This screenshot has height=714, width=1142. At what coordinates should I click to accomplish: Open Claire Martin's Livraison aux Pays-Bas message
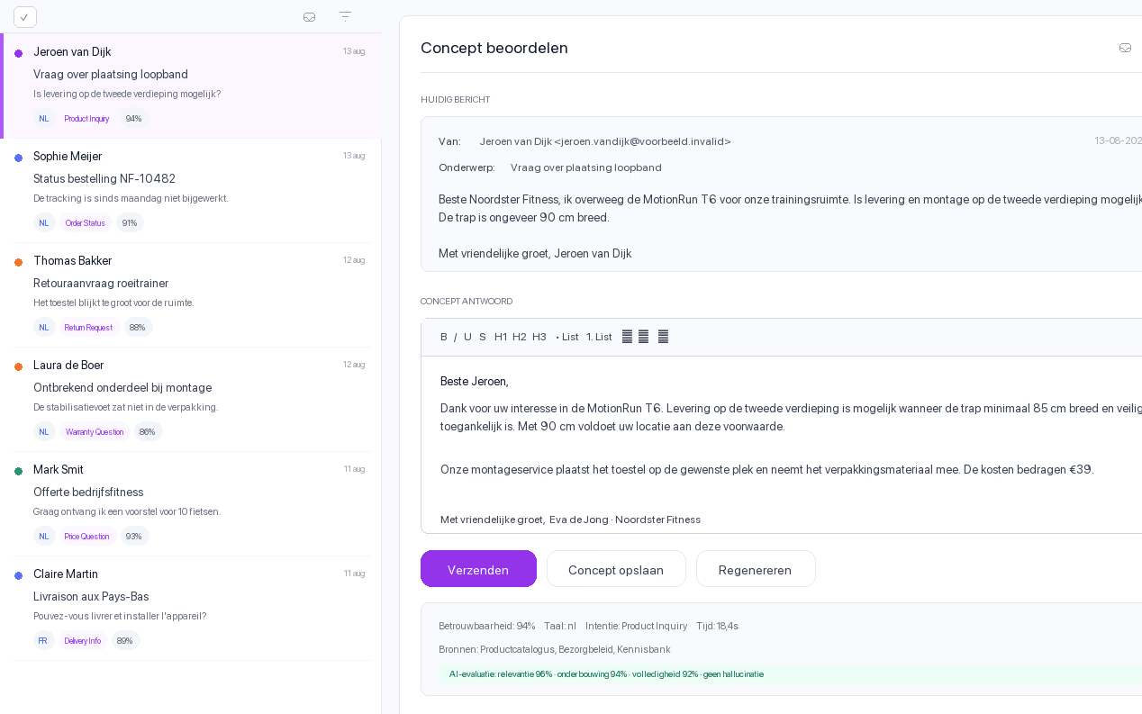pyautogui.click(x=191, y=608)
